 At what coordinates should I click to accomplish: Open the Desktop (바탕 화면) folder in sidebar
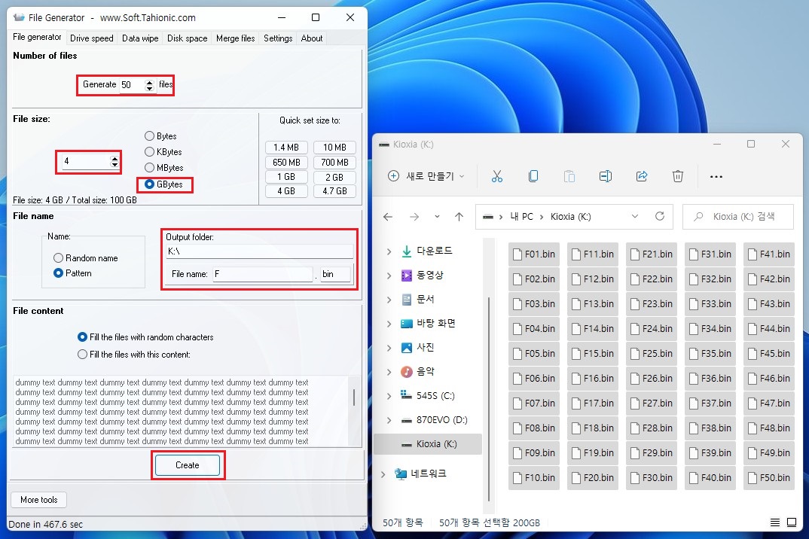[435, 324]
